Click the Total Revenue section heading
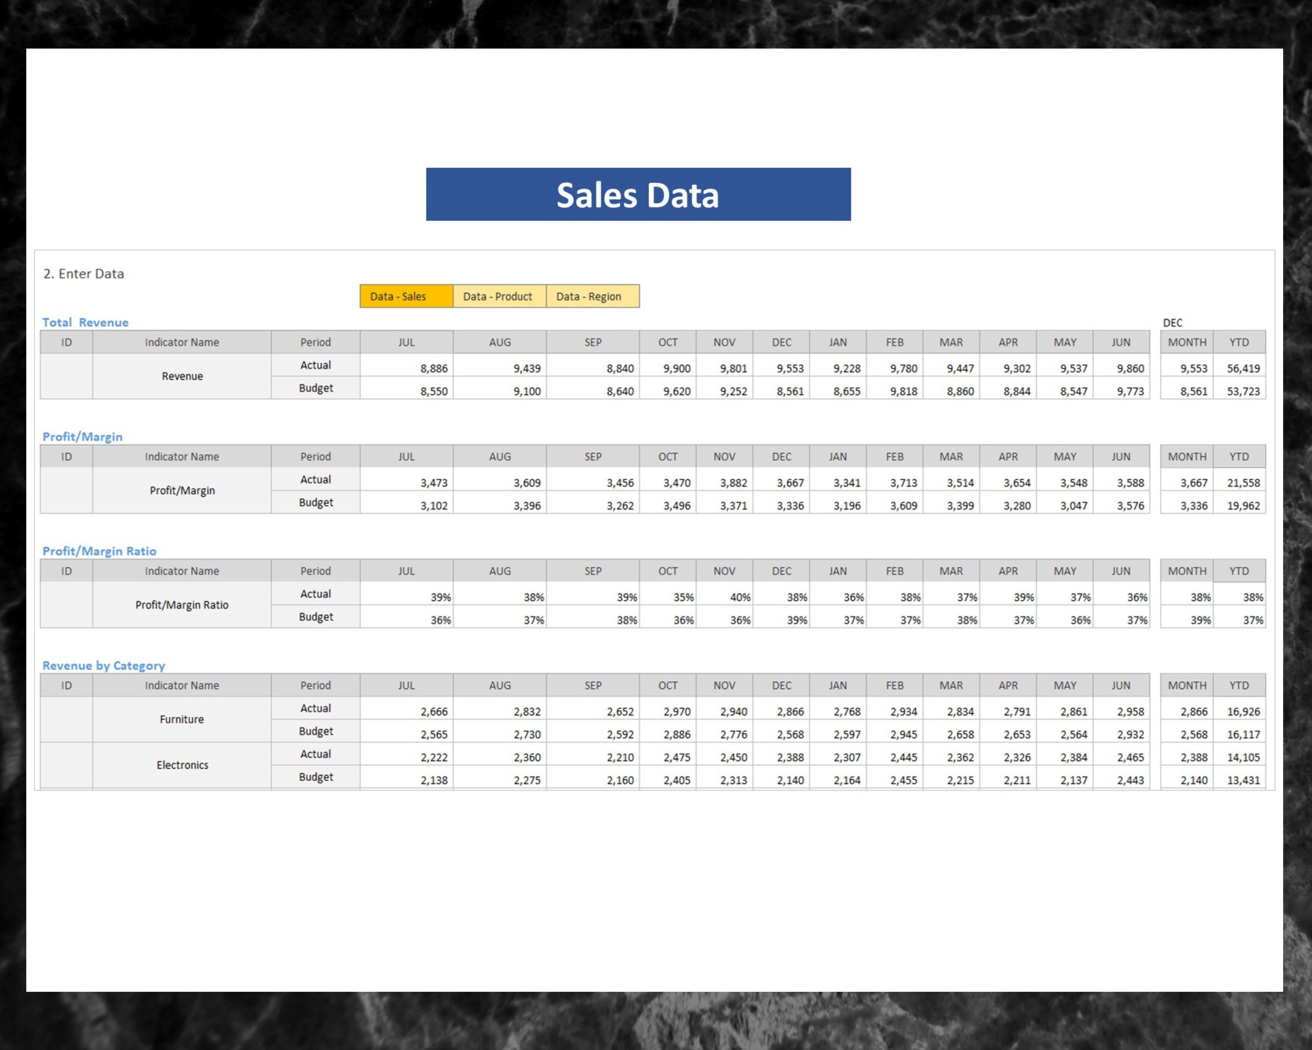The height and width of the screenshot is (1050, 1312). [x=85, y=322]
